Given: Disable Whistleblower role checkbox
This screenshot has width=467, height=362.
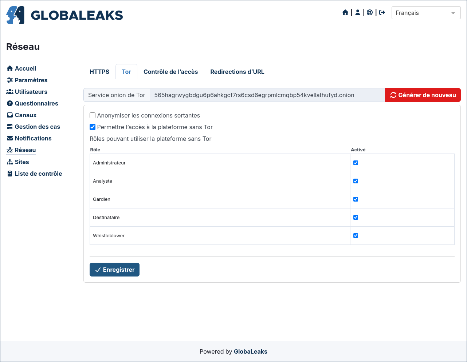Looking at the screenshot, I should 356,236.
